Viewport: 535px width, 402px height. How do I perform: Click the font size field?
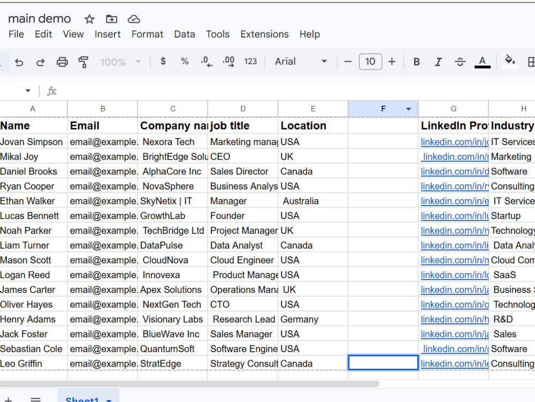coord(370,62)
